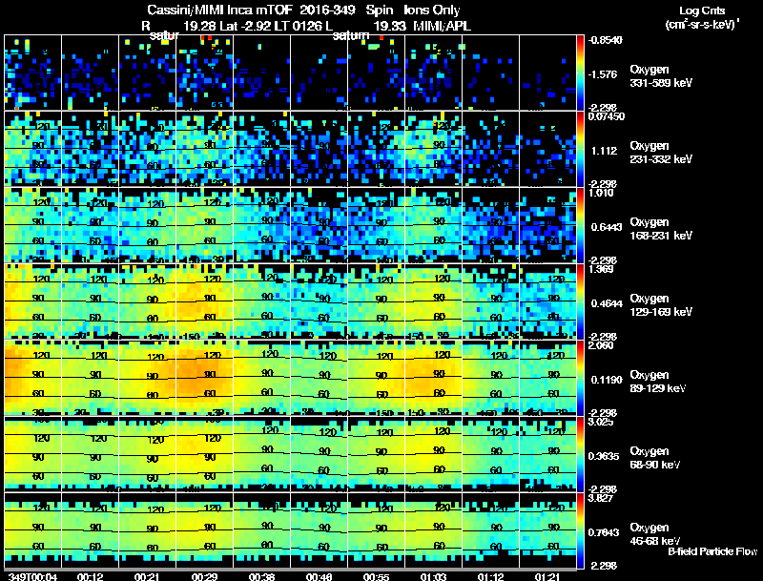Click the Log Cnts units heading
The height and width of the screenshot is (581, 763).
(702, 17)
